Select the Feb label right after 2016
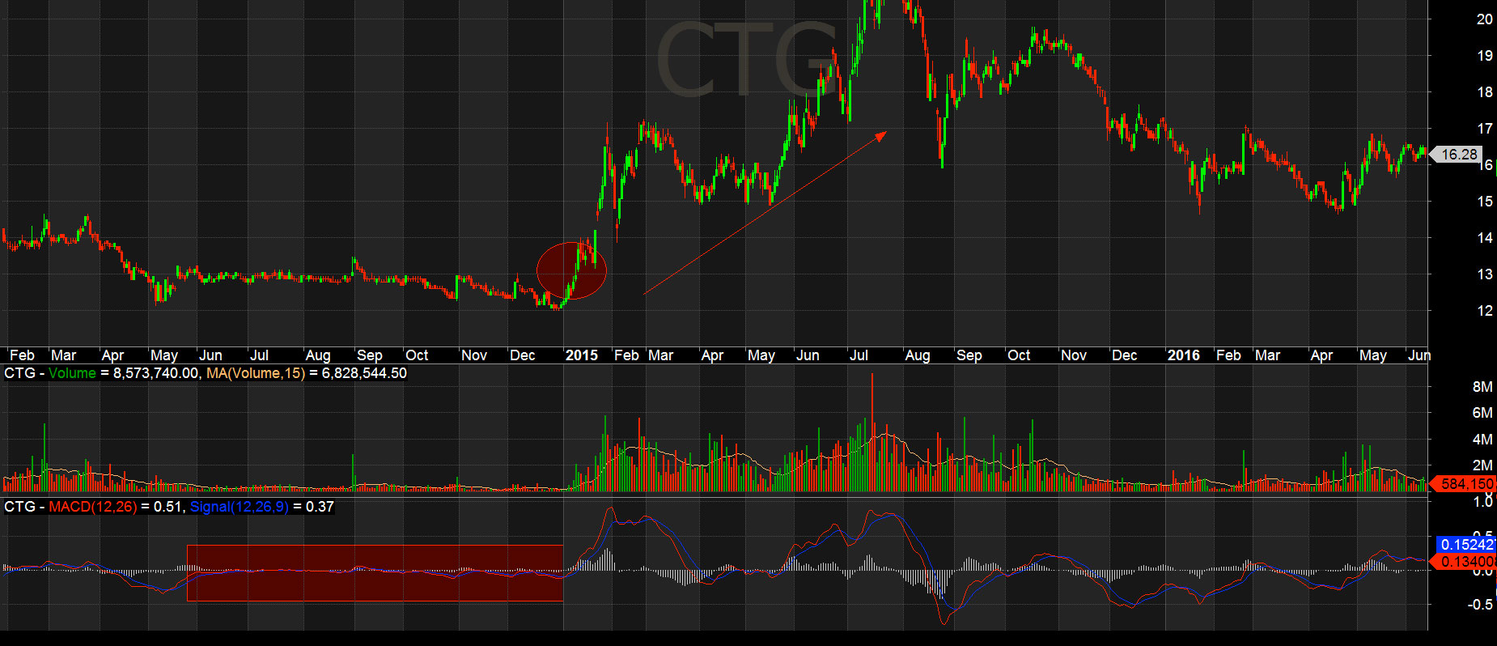The width and height of the screenshot is (1497, 646). tap(1228, 355)
